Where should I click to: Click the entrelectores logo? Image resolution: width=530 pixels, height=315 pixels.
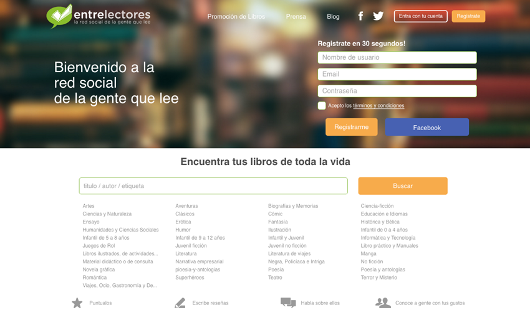pyautogui.click(x=99, y=16)
